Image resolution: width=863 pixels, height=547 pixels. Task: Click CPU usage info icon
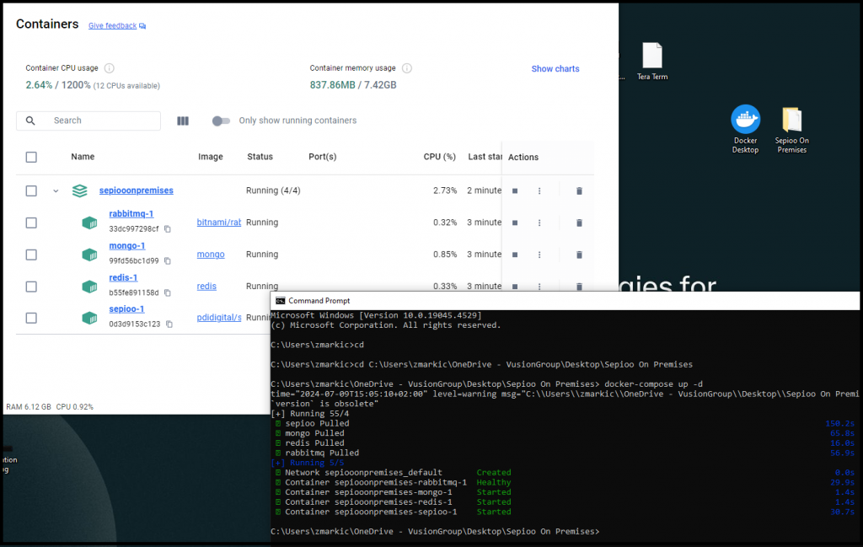tap(109, 68)
